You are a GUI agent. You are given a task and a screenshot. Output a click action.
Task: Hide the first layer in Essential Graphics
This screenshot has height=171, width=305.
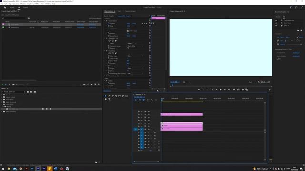[x=276, y=20]
